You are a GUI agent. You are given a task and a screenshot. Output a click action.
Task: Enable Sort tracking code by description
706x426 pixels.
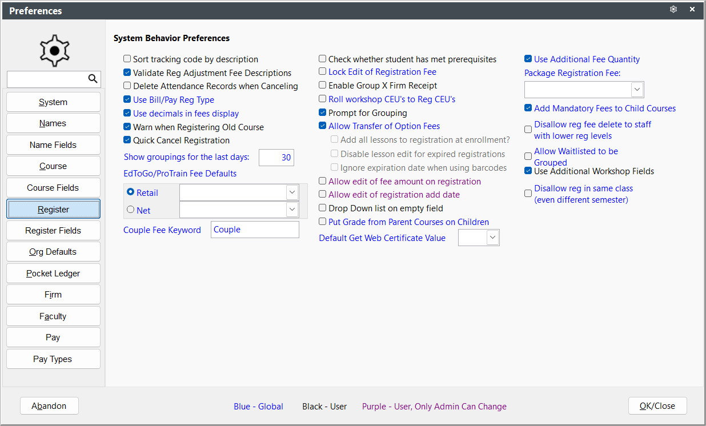[x=127, y=59]
